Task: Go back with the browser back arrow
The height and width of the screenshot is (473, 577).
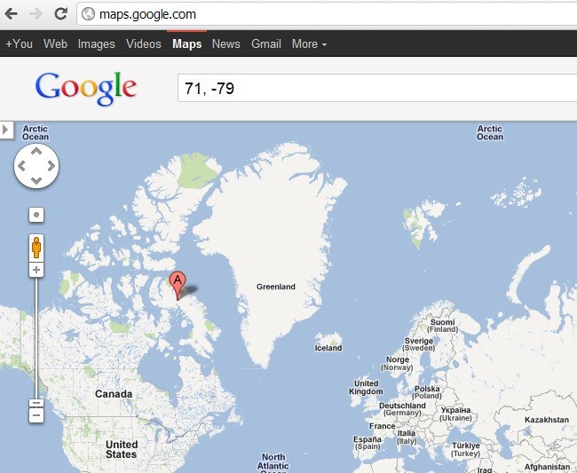Action: (12, 14)
